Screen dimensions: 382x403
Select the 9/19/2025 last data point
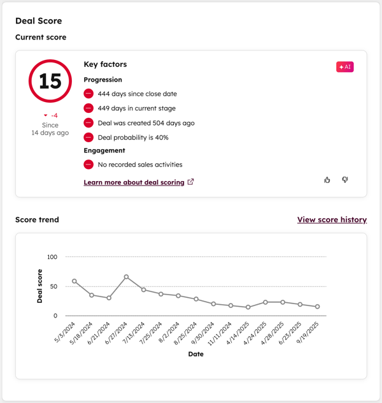[317, 307]
